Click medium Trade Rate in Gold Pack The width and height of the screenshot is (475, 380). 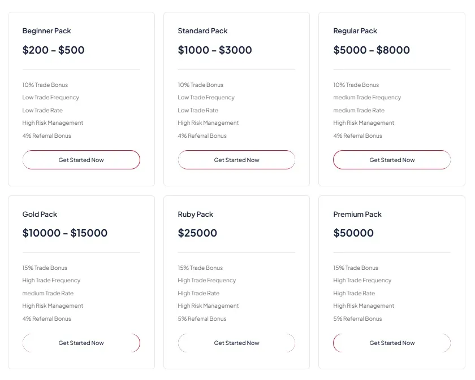tap(48, 294)
